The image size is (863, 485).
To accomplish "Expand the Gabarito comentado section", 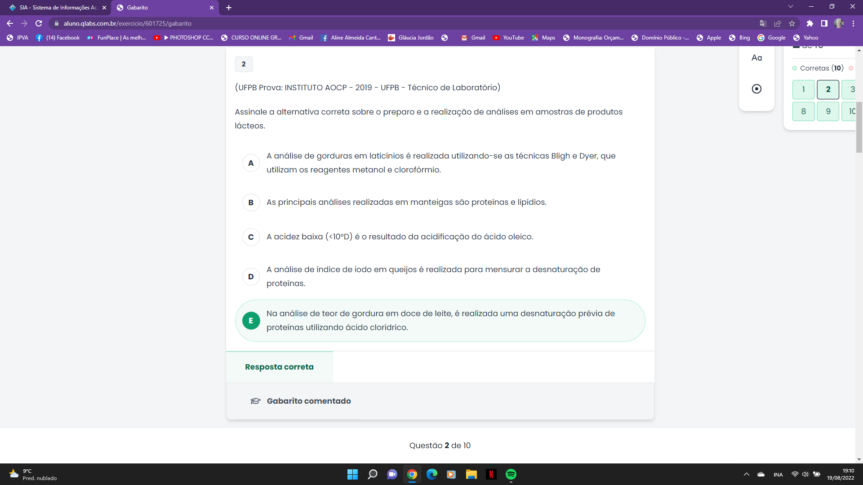I will [x=308, y=401].
